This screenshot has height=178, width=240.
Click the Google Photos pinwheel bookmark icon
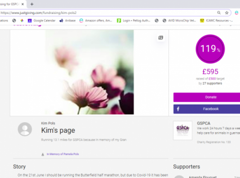click(22, 21)
